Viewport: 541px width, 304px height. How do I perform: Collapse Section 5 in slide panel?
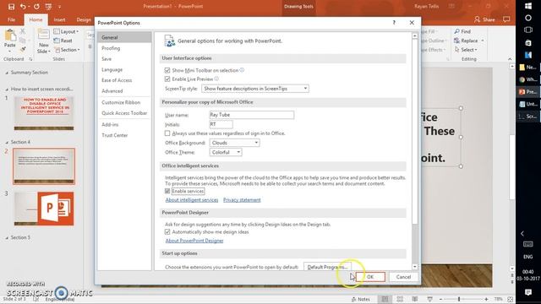7,237
